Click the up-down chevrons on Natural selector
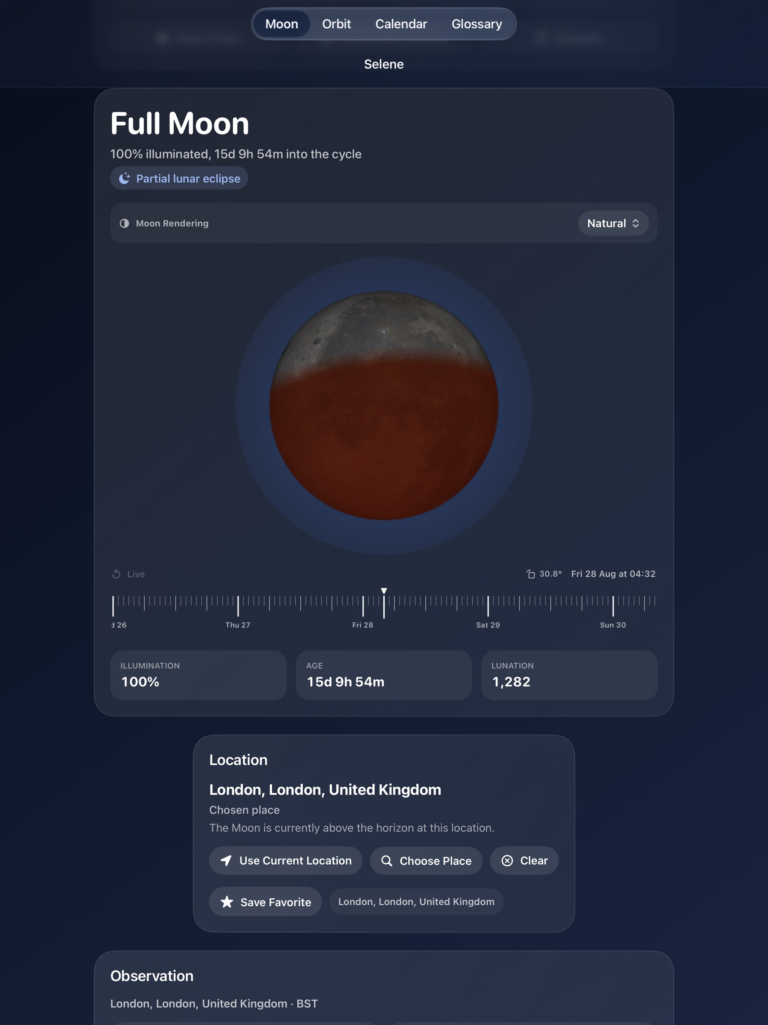Screen dimensions: 768x1025 point(636,223)
